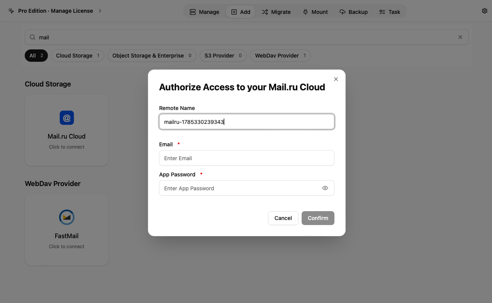Click the App Password label

(x=177, y=174)
